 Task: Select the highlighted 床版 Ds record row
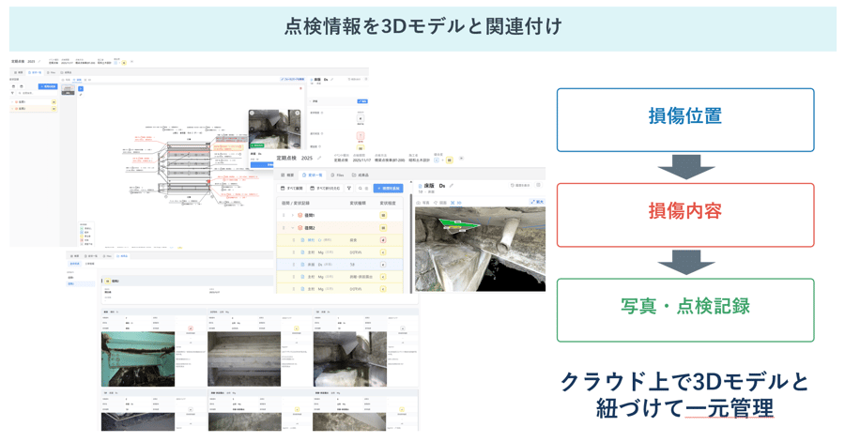pyautogui.click(x=340, y=265)
